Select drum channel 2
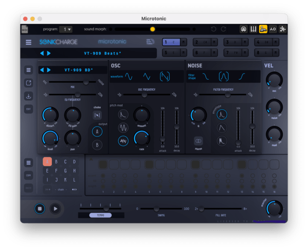This screenshot has width=308, height=250. [x=202, y=42]
